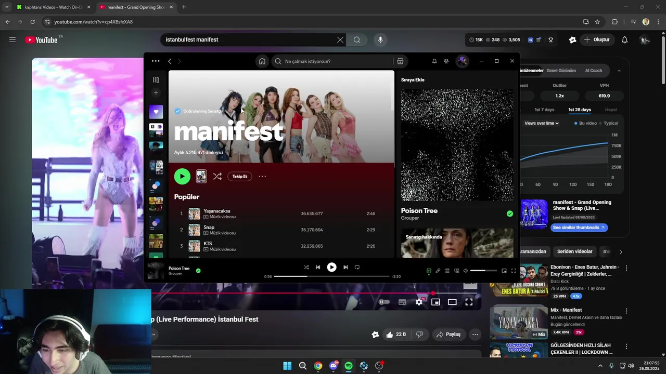This screenshot has width=666, height=374.
Task: Go to YouTube home logo
Action: pyautogui.click(x=41, y=40)
